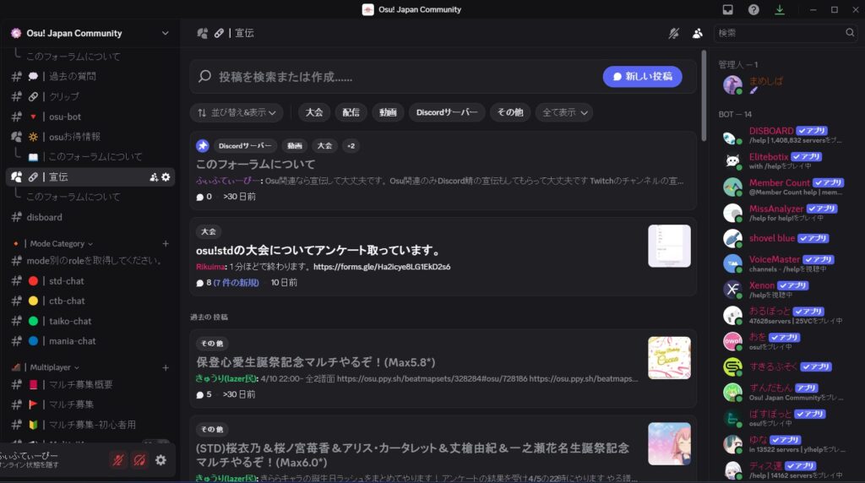Click the 投稿を検索または作成 input field
This screenshot has width=865, height=483.
click(x=405, y=77)
